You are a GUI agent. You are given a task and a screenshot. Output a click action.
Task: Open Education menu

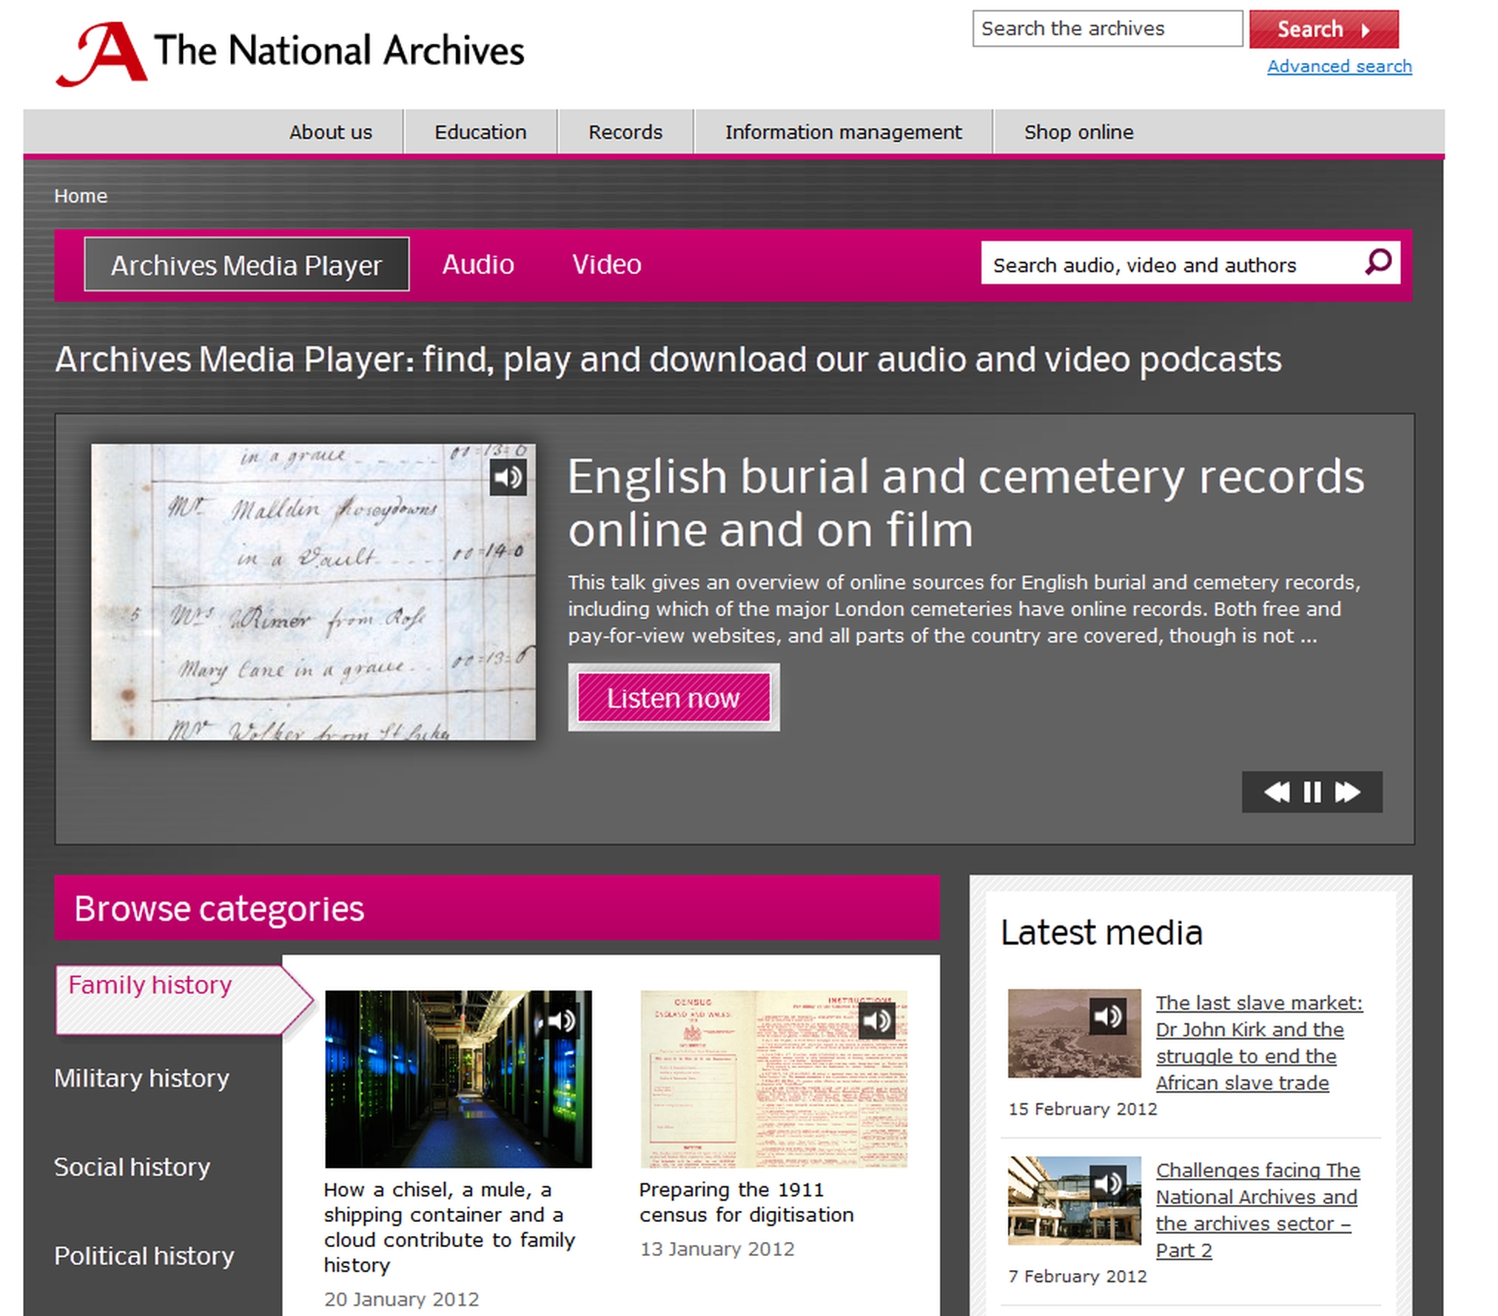pos(480,132)
